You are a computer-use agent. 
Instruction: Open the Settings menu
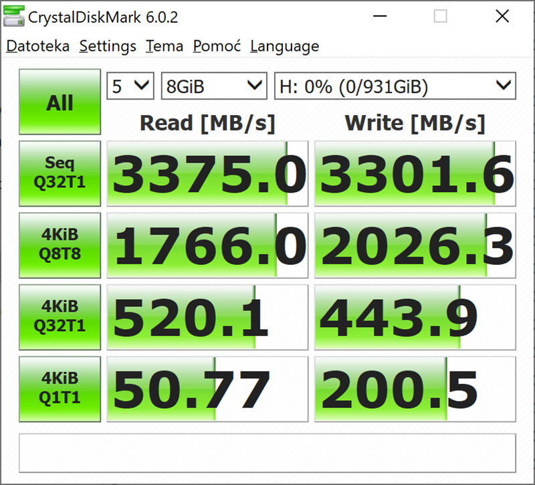coord(108,46)
